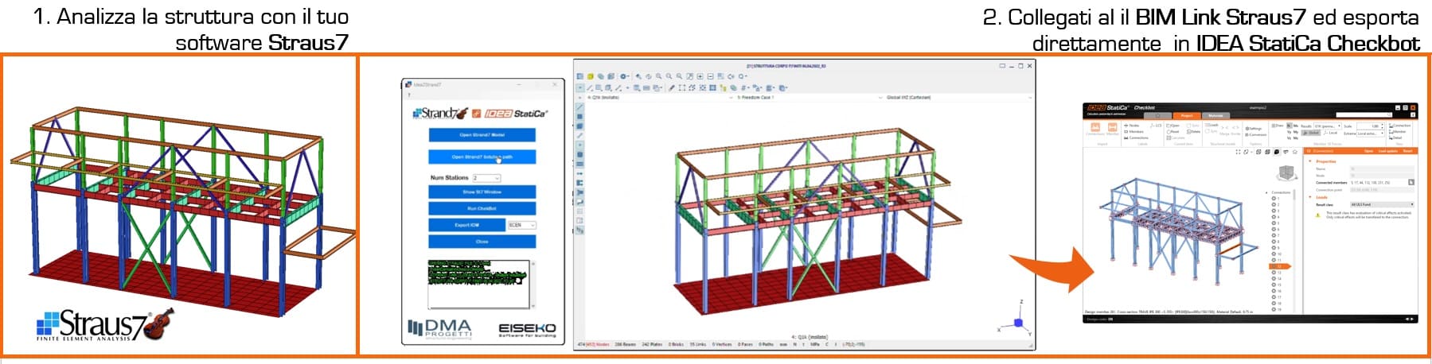Toggle Members labels in Checkbot ribbon
Image resolution: width=1432 pixels, height=364 pixels.
coord(1134,132)
